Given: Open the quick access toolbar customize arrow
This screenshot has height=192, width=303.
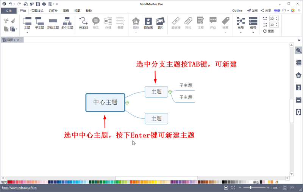Looking at the screenshot, I should point(57,4).
